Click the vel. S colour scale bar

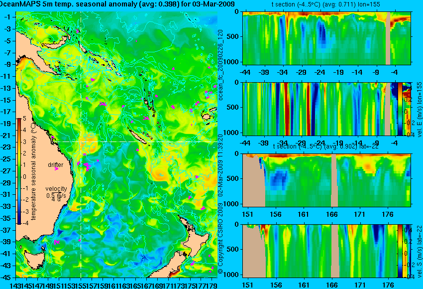[400, 251]
